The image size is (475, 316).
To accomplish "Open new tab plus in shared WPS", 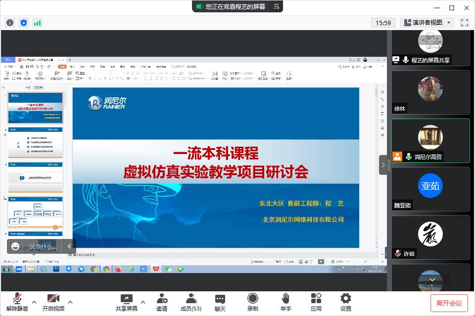I will pyautogui.click(x=70, y=60).
